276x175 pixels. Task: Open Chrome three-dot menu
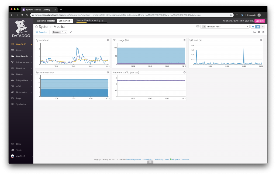[264, 15]
